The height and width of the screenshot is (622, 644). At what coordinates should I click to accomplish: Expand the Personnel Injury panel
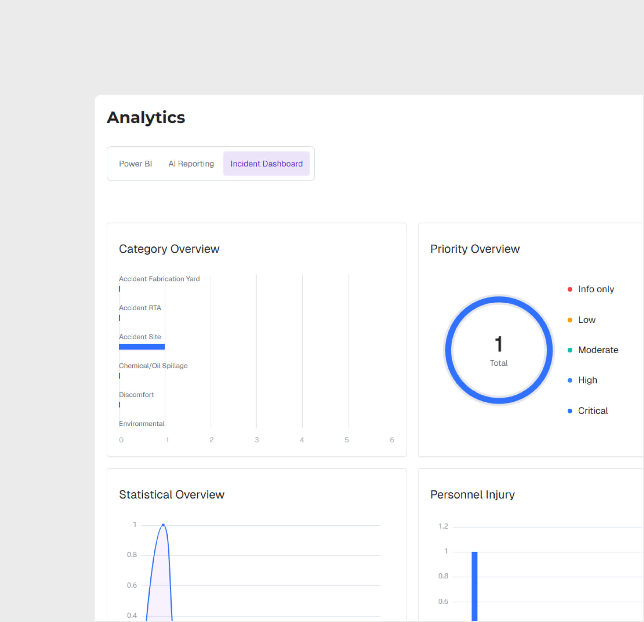tap(473, 494)
